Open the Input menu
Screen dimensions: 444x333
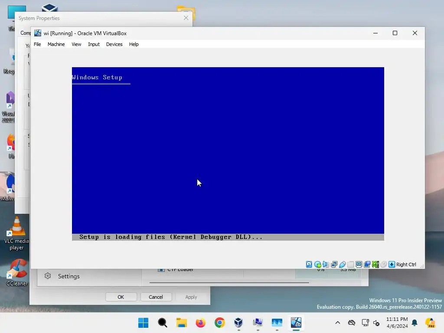pyautogui.click(x=94, y=44)
